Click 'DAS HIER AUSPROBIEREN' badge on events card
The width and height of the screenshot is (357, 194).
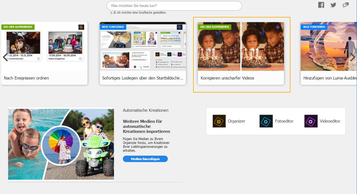pyautogui.click(x=18, y=27)
